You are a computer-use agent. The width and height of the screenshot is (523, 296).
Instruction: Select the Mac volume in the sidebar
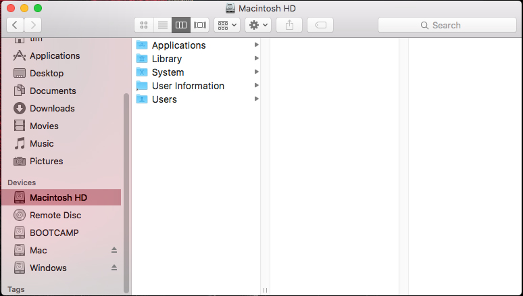tap(61, 250)
